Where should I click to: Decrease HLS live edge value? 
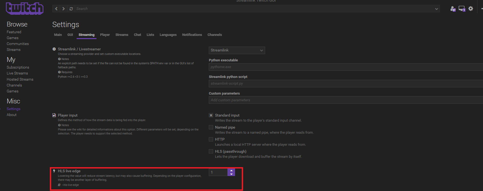231,174
